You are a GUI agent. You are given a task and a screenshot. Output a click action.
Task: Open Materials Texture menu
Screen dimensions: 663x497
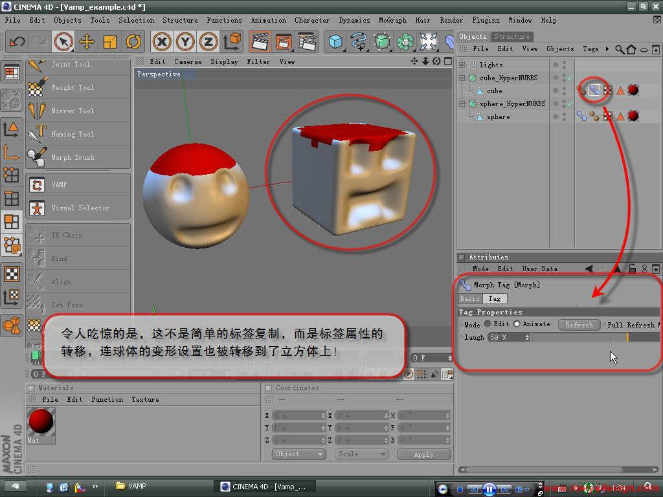coord(145,399)
